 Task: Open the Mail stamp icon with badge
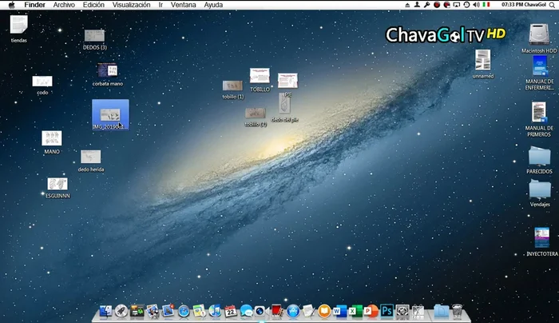[x=168, y=311]
